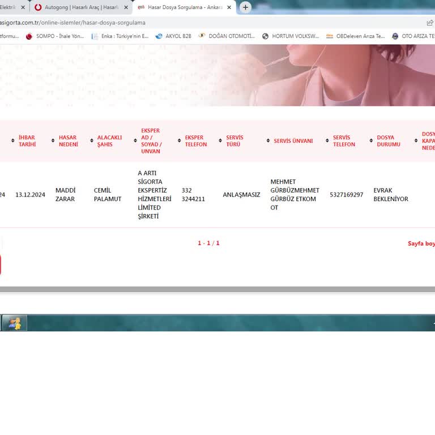435x435 pixels.
Task: Select the MEHMET GÜRBÜZ ETKOM cell
Action: (295, 195)
